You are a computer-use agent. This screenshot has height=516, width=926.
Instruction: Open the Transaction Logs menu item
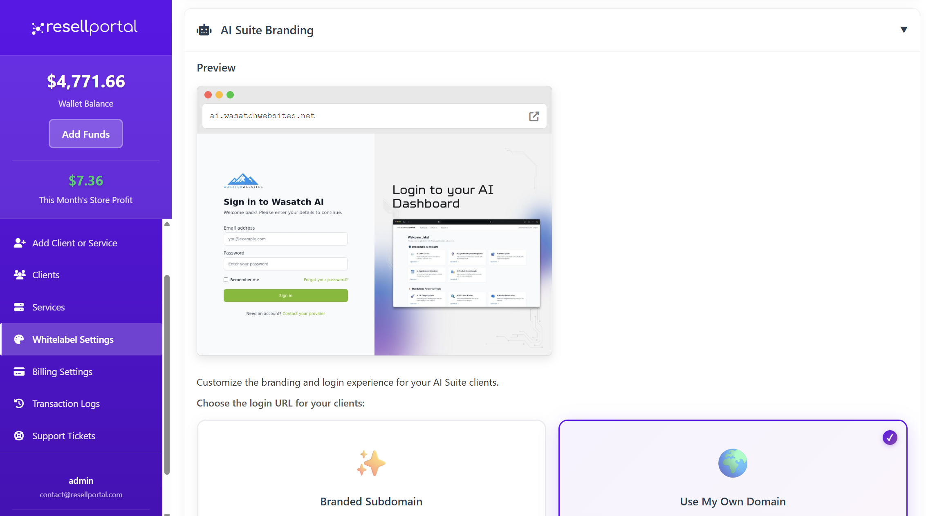[x=66, y=404]
